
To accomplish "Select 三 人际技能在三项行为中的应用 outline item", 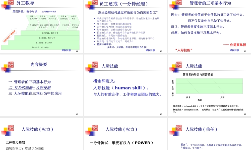I will point(35,93).
